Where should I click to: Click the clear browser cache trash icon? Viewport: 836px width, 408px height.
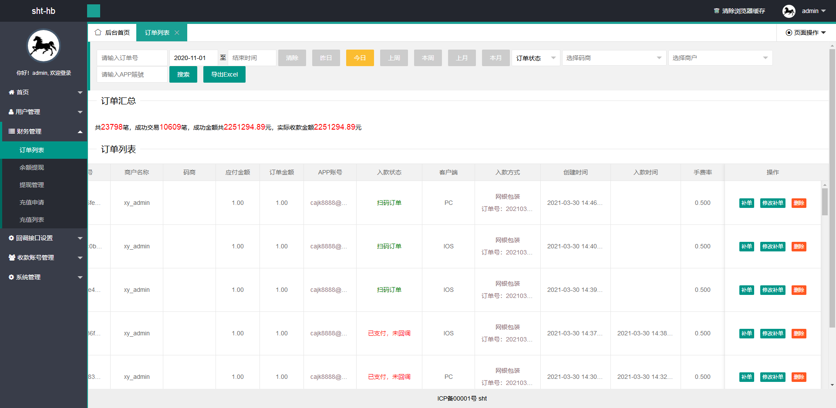[x=716, y=11]
